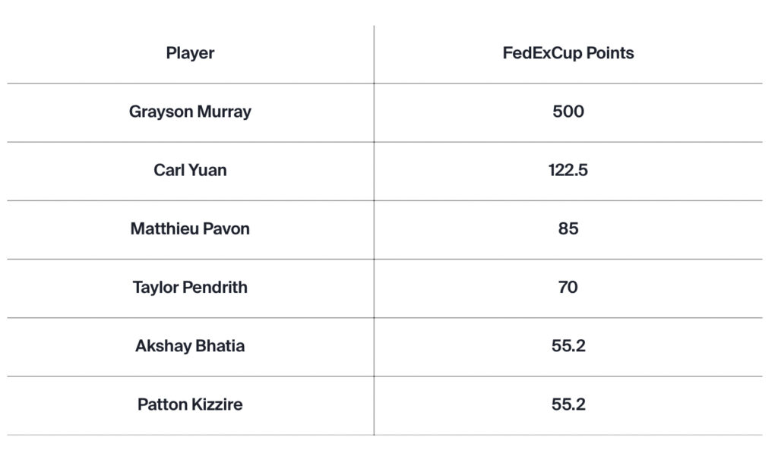The width and height of the screenshot is (778, 472).
Task: Click the FedExCup Points column header
Action: (x=568, y=53)
